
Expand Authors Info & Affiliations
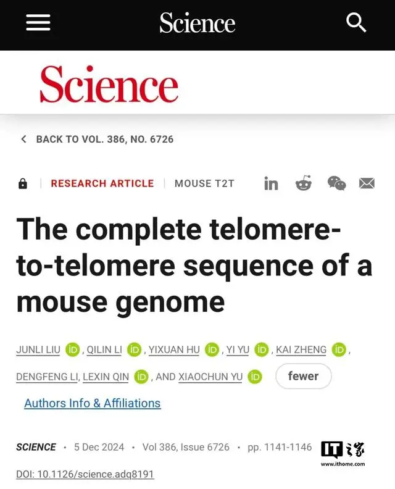click(92, 403)
